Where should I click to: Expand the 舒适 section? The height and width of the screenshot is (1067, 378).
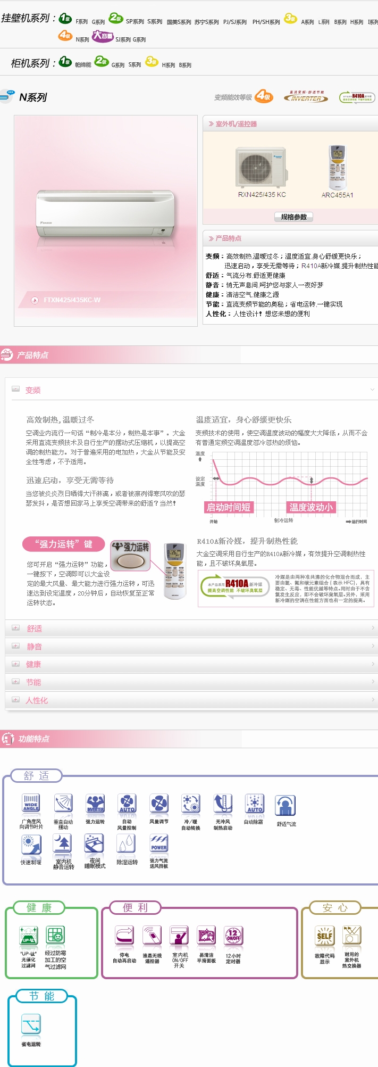pyautogui.click(x=34, y=628)
